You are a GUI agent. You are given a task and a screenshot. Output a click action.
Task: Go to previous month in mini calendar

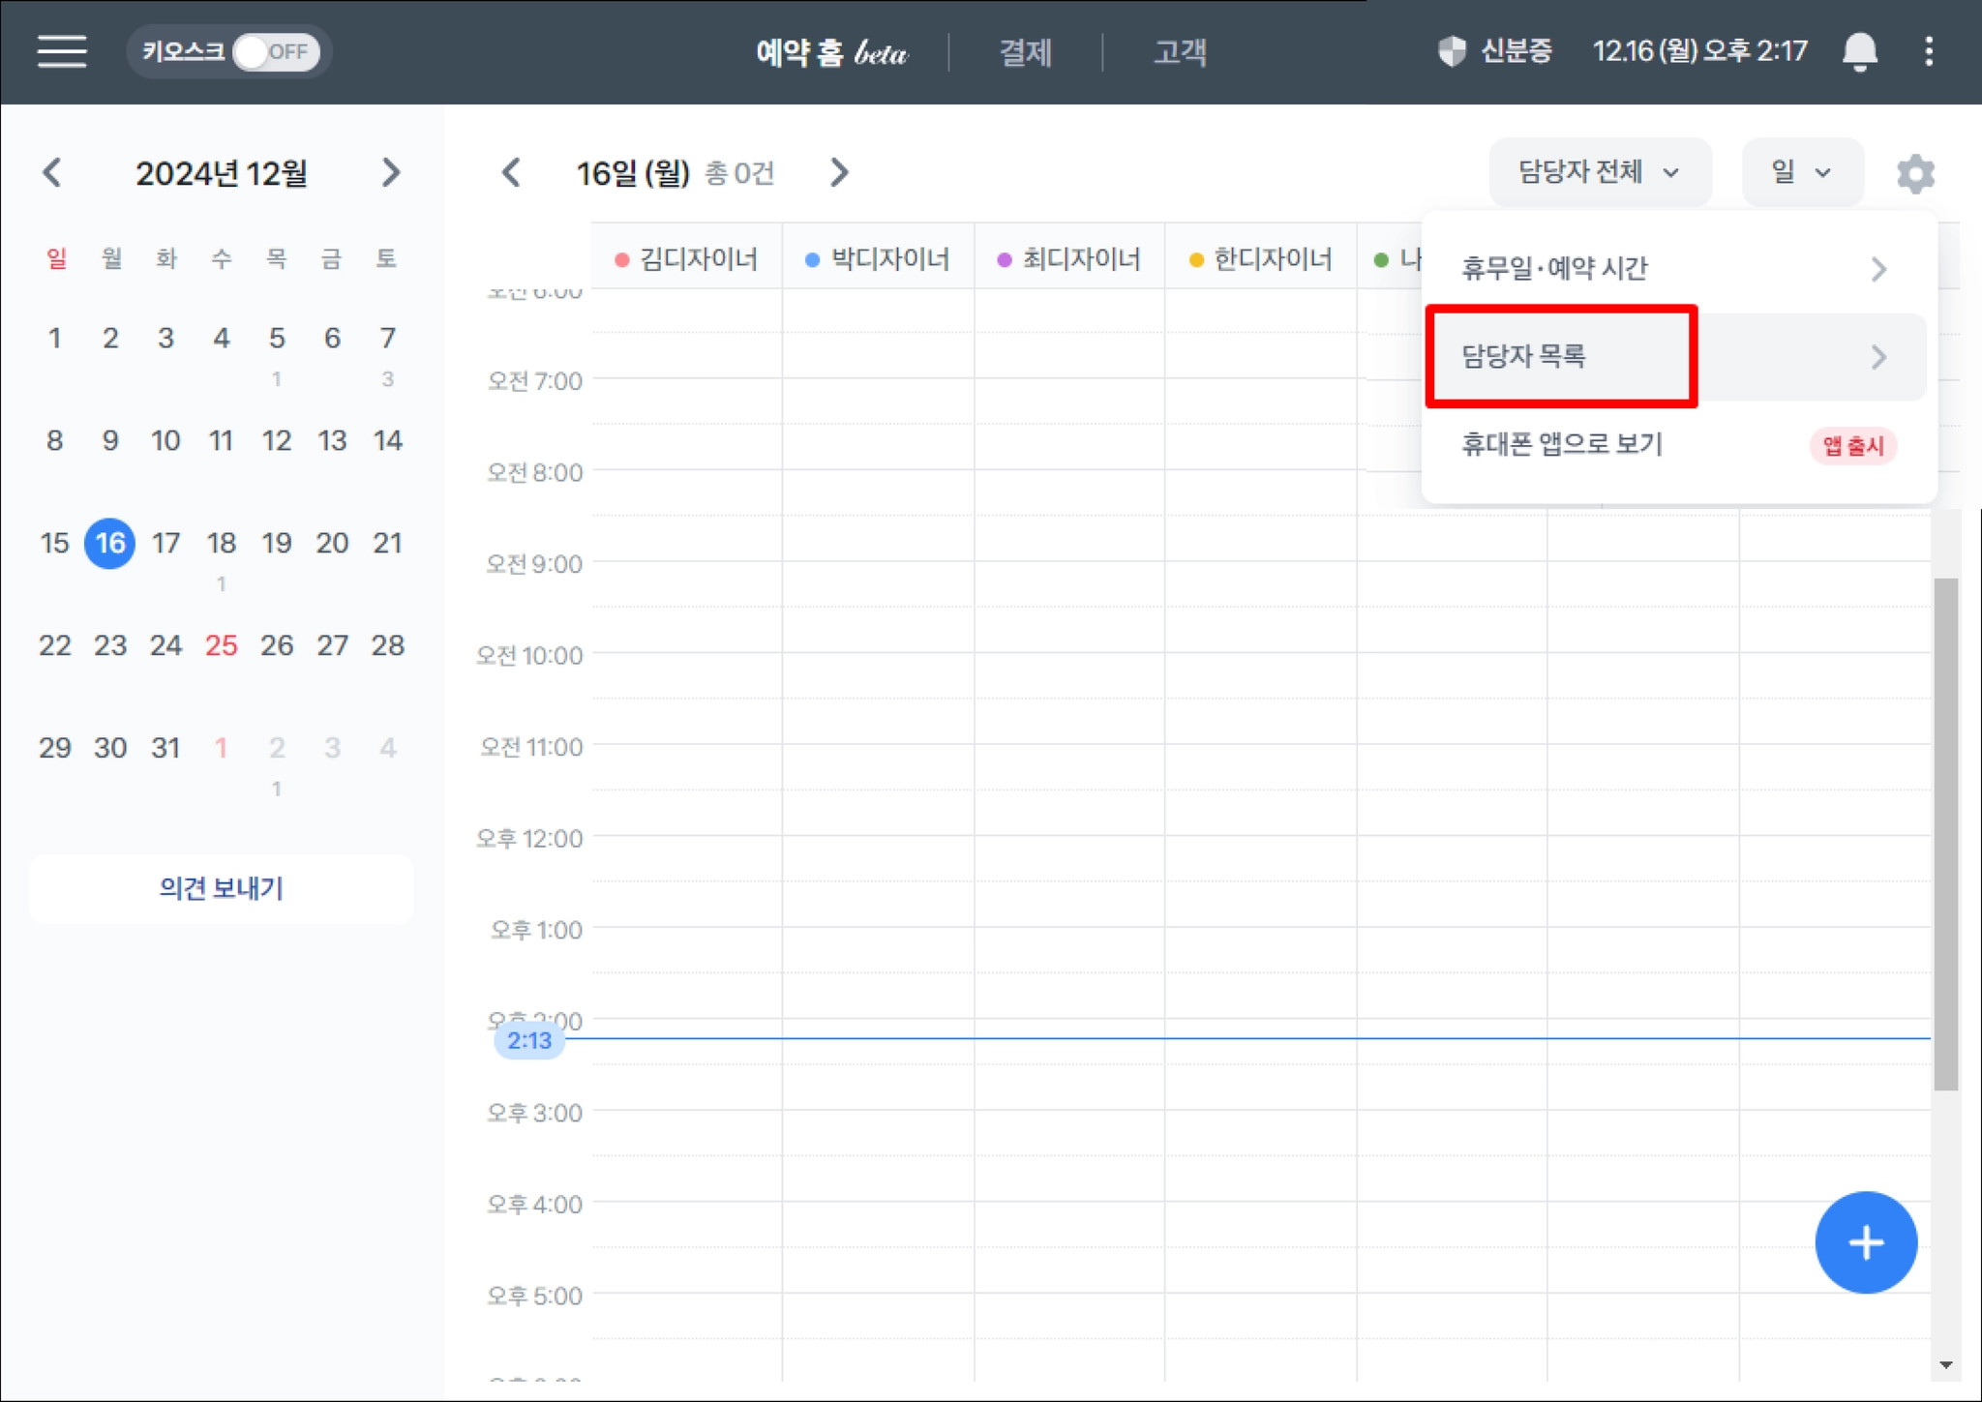[53, 173]
